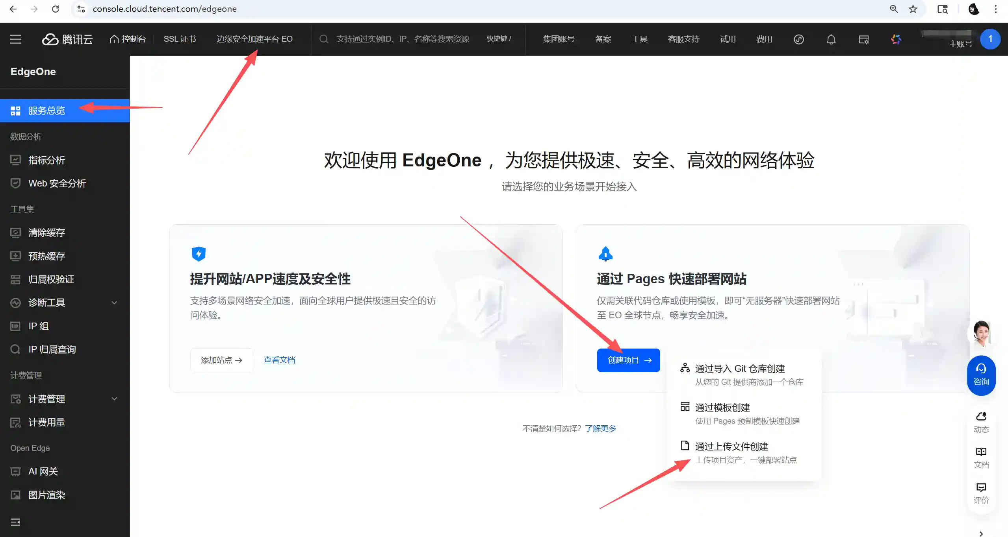The image size is (1008, 537).
Task: Click 诊断工具 pulse icon
Action: 15,303
